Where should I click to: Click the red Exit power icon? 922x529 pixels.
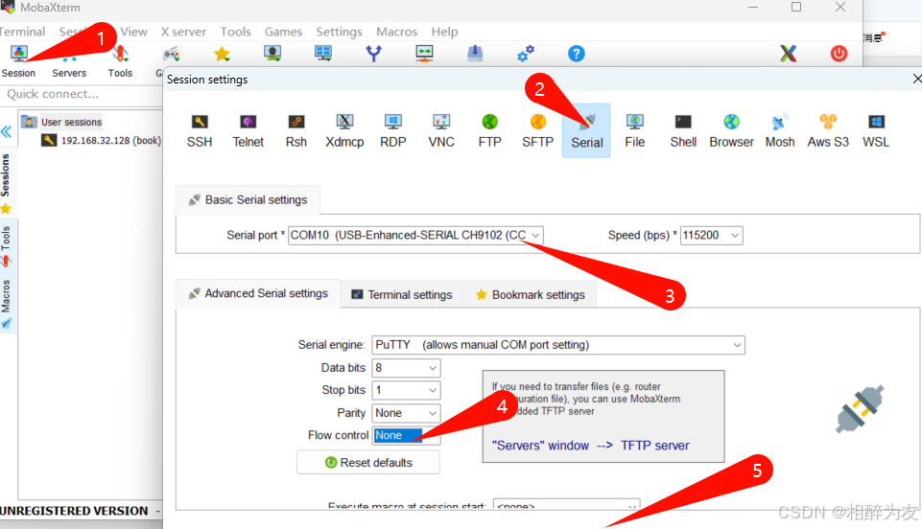tap(839, 54)
